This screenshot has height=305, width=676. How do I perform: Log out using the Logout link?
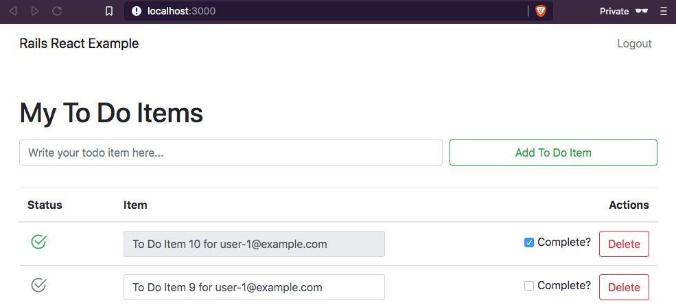[634, 43]
